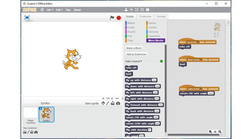Select the Sprite1 thumbnail
Screen dimensions: 252x139
click(46, 114)
